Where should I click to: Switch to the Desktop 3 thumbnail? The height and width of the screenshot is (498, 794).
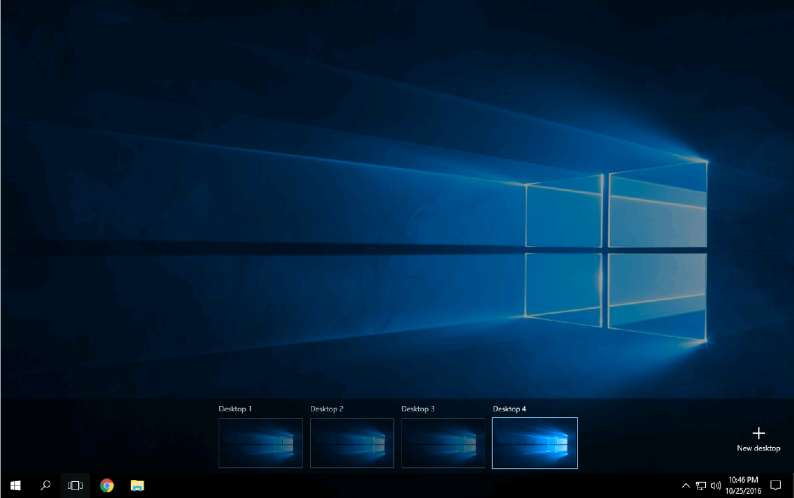point(443,443)
